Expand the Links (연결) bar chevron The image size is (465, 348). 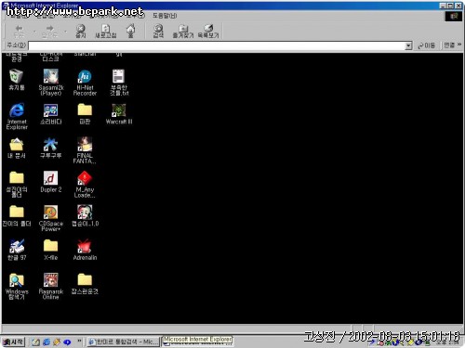(x=459, y=45)
